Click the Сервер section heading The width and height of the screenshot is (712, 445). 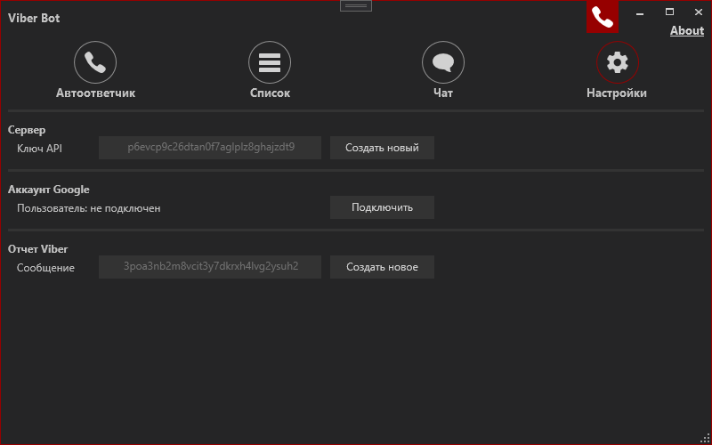tap(27, 130)
